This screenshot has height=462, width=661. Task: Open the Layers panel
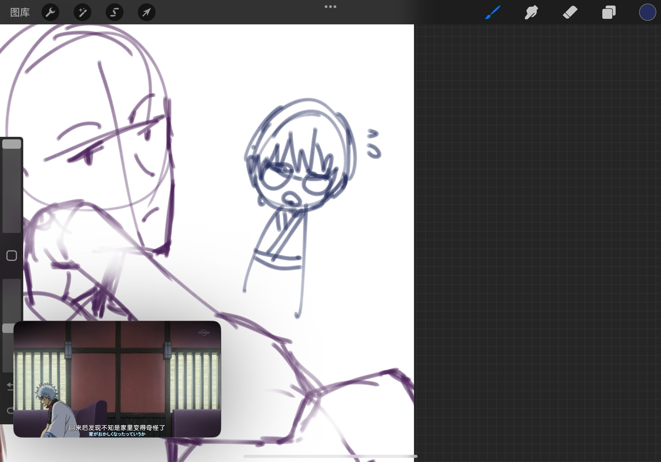click(609, 12)
